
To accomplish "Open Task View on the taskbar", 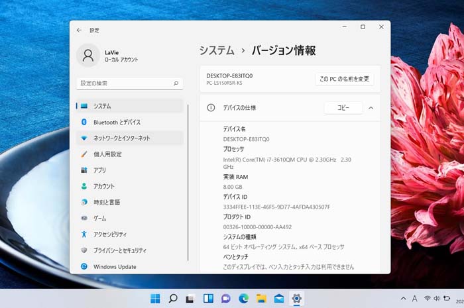I will click(x=190, y=299).
